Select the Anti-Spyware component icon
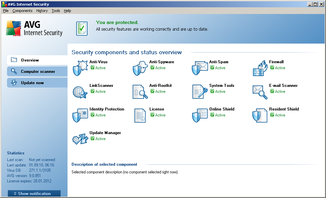The height and width of the screenshot is (198, 326). pyautogui.click(x=140, y=68)
